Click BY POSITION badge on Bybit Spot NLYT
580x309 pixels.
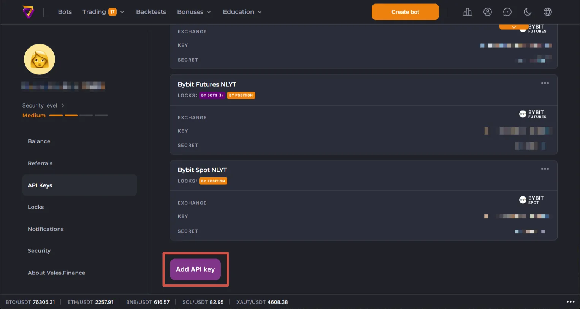click(x=213, y=181)
